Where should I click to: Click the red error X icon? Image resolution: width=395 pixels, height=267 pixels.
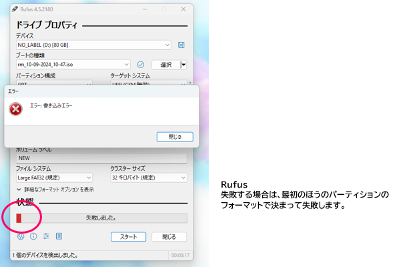[x=15, y=109]
